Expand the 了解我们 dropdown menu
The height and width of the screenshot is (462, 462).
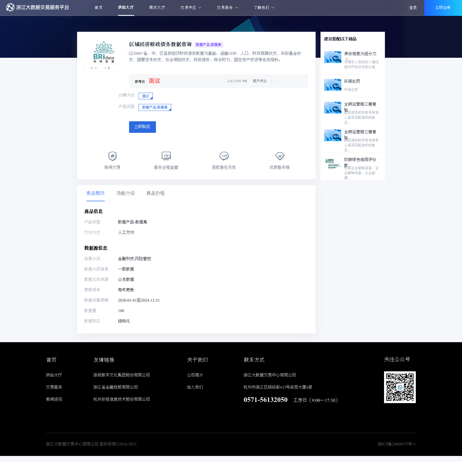coord(264,8)
